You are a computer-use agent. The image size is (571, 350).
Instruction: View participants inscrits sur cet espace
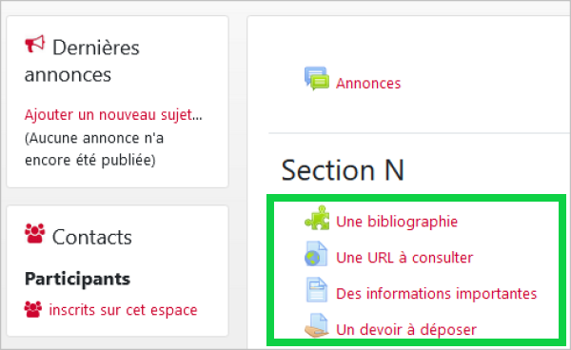[123, 310]
